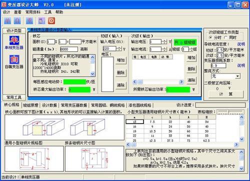Click the loss coefficient field showing 0.9
Image resolution: width=250 pixels, height=181 pixels.
pos(218,65)
